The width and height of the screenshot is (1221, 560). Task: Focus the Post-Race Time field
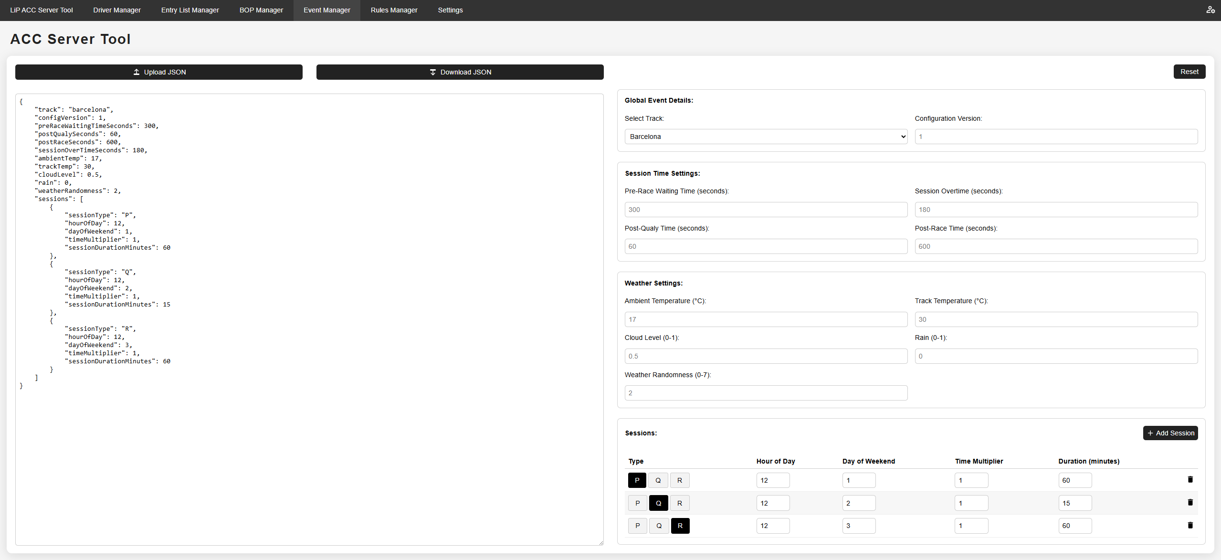(x=1056, y=246)
